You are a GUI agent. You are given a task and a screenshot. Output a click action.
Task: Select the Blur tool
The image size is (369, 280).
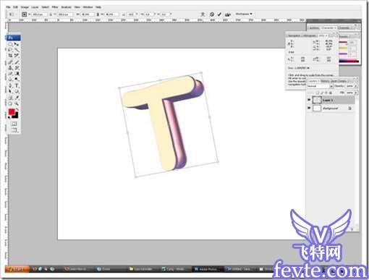10,79
